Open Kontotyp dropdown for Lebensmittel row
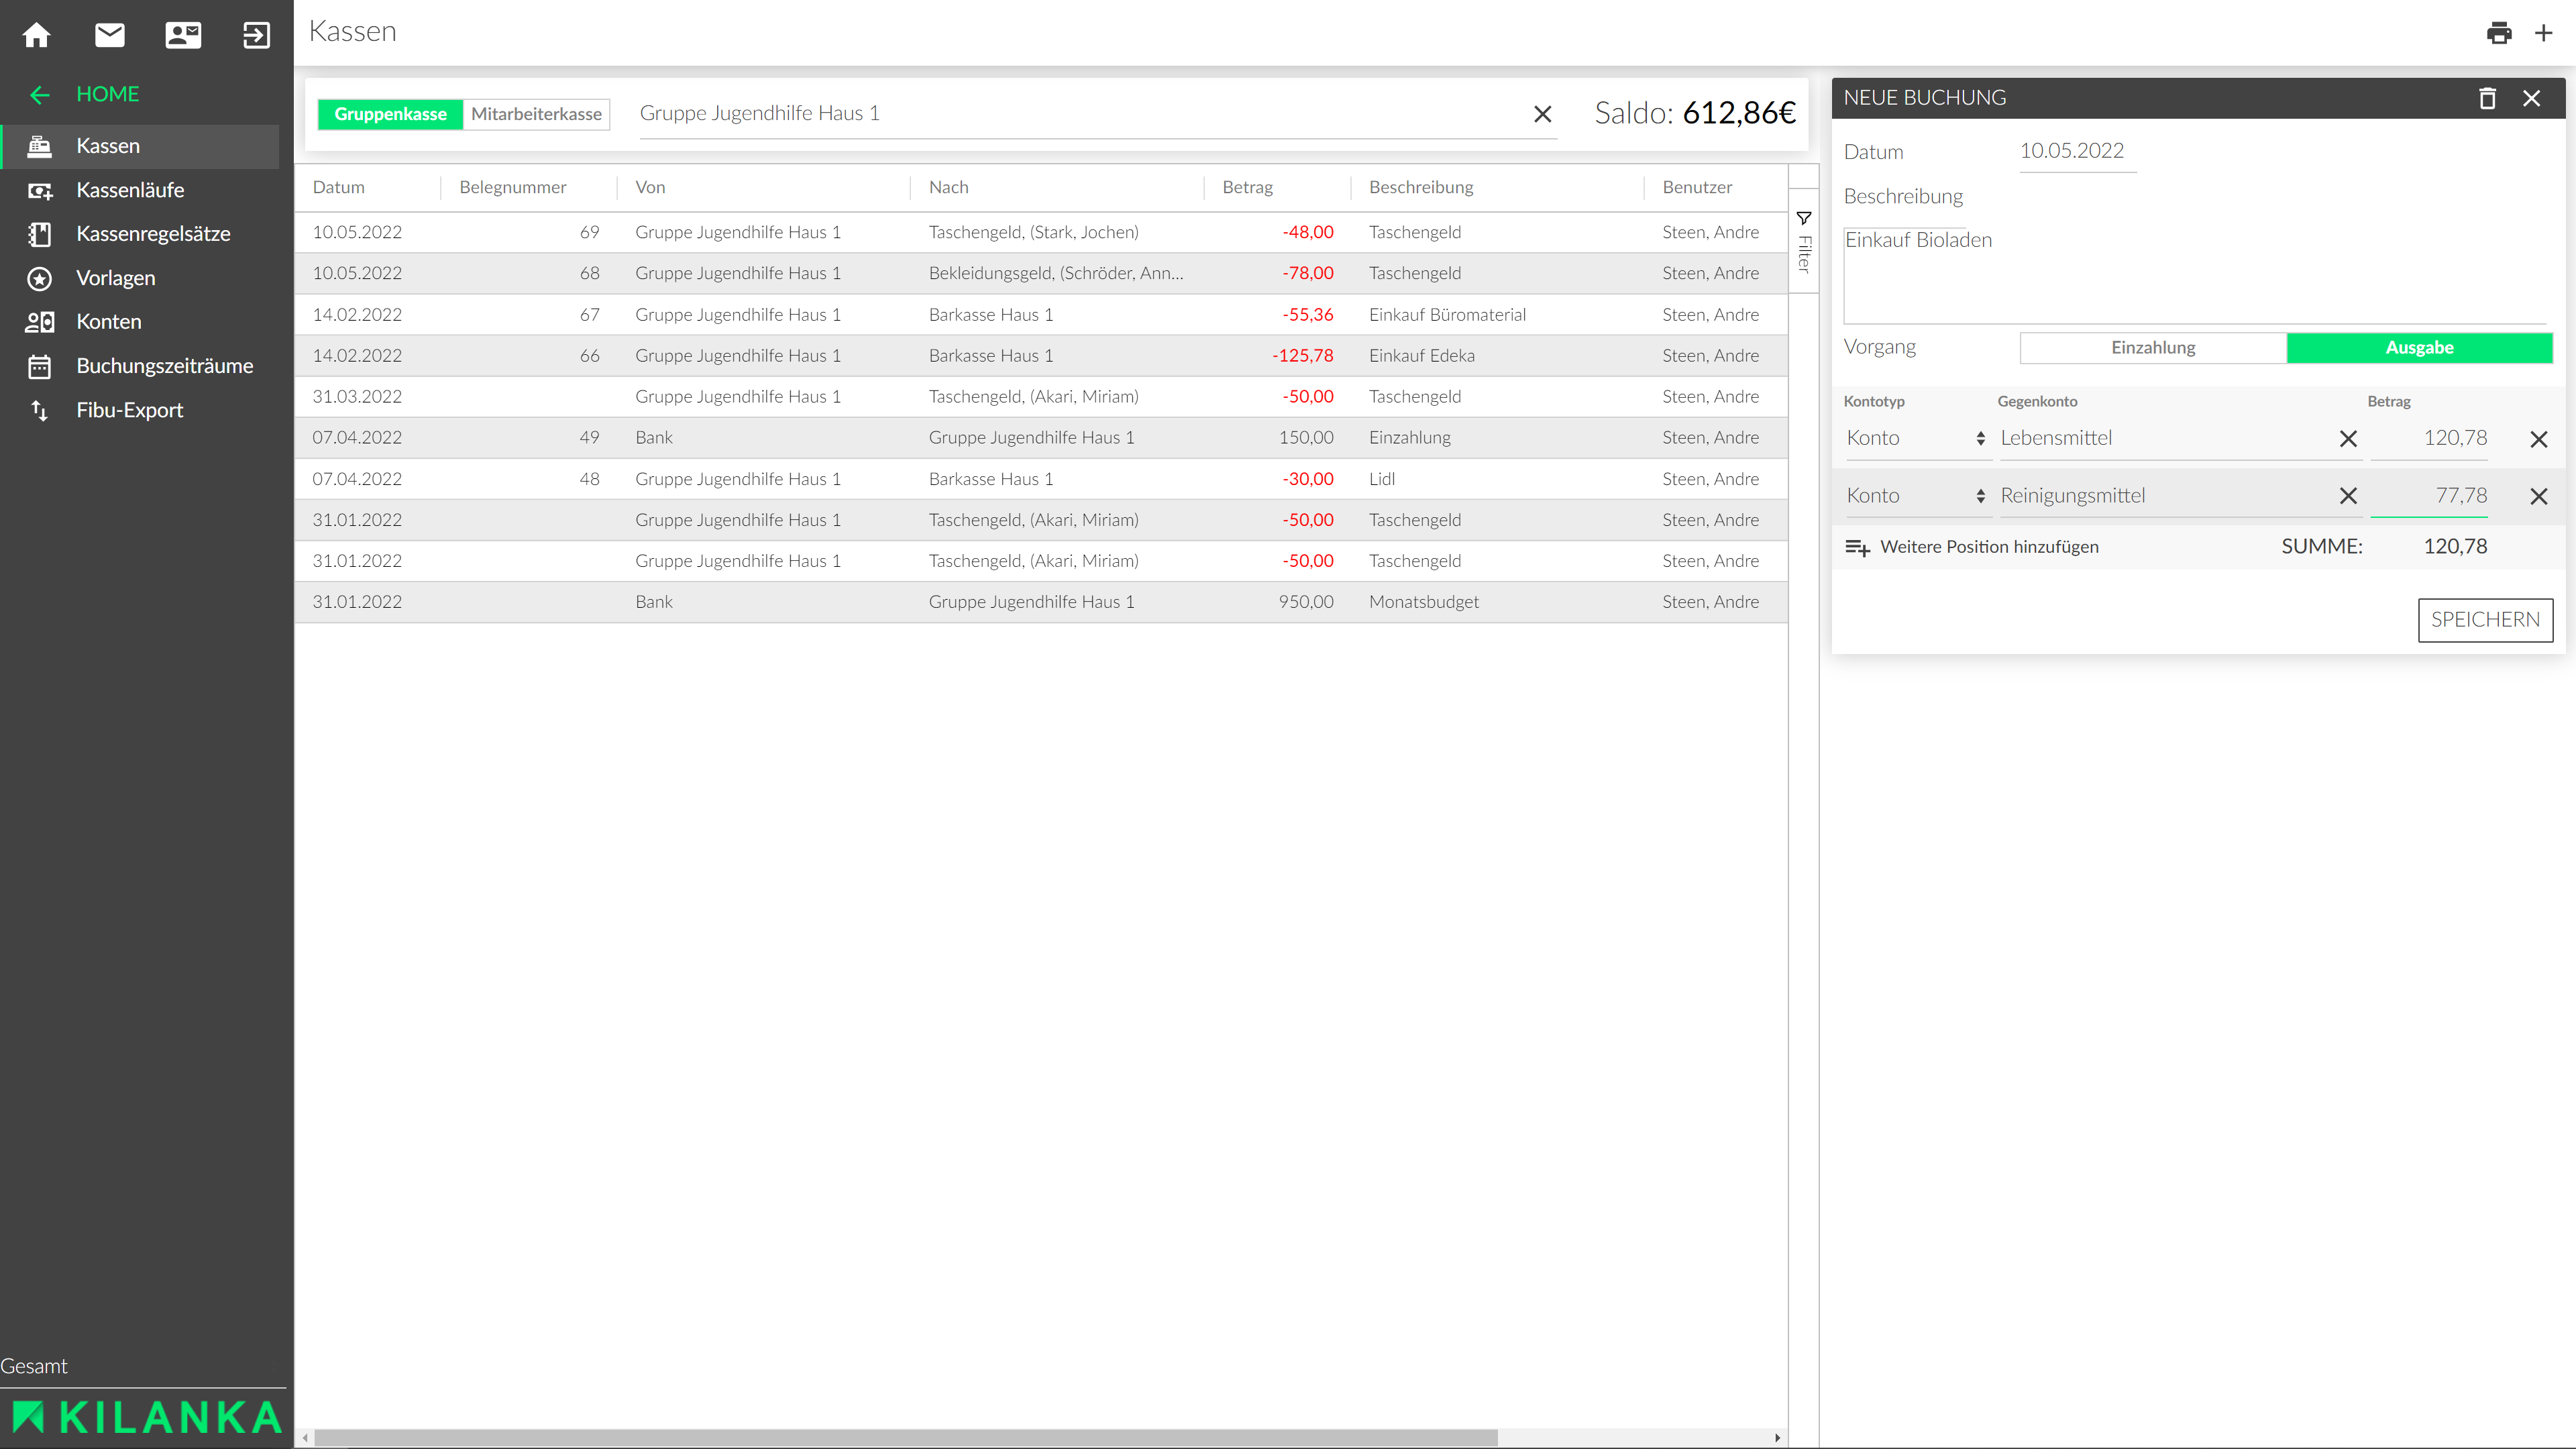This screenshot has height=1449, width=2576. tap(1915, 438)
